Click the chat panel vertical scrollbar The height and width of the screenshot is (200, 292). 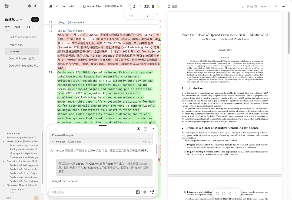click(157, 149)
